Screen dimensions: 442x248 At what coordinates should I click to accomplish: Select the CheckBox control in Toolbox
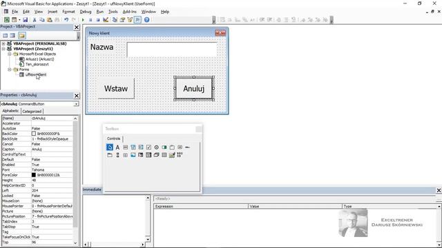click(148, 147)
